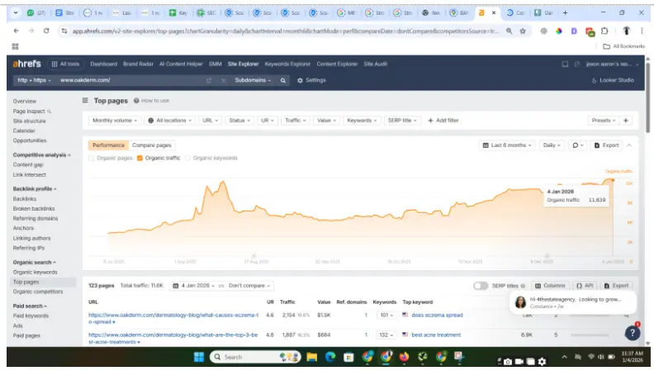This screenshot has width=654, height=371.
Task: Open Backlinks in sidebar
Action: [25, 198]
